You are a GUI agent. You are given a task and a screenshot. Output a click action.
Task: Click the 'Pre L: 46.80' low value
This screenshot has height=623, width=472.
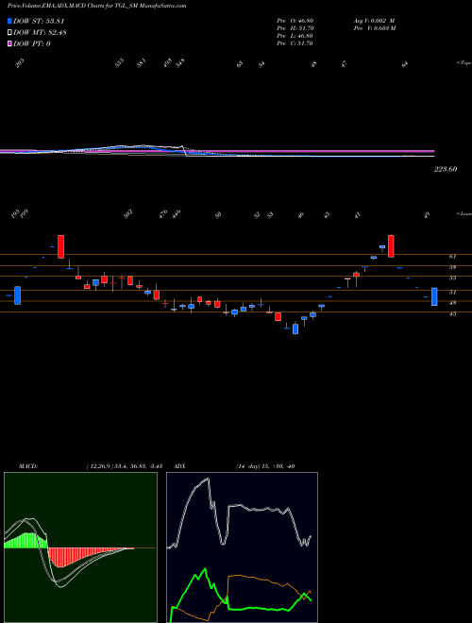295,36
